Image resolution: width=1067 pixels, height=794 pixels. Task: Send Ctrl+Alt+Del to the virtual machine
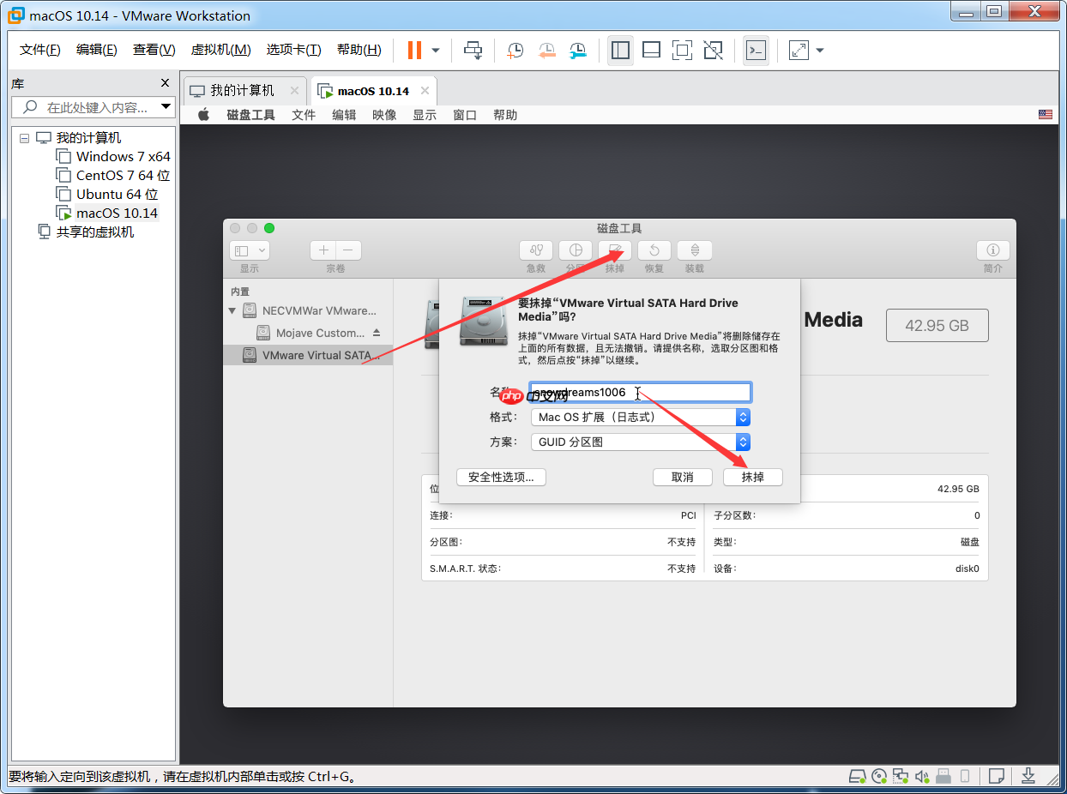473,50
